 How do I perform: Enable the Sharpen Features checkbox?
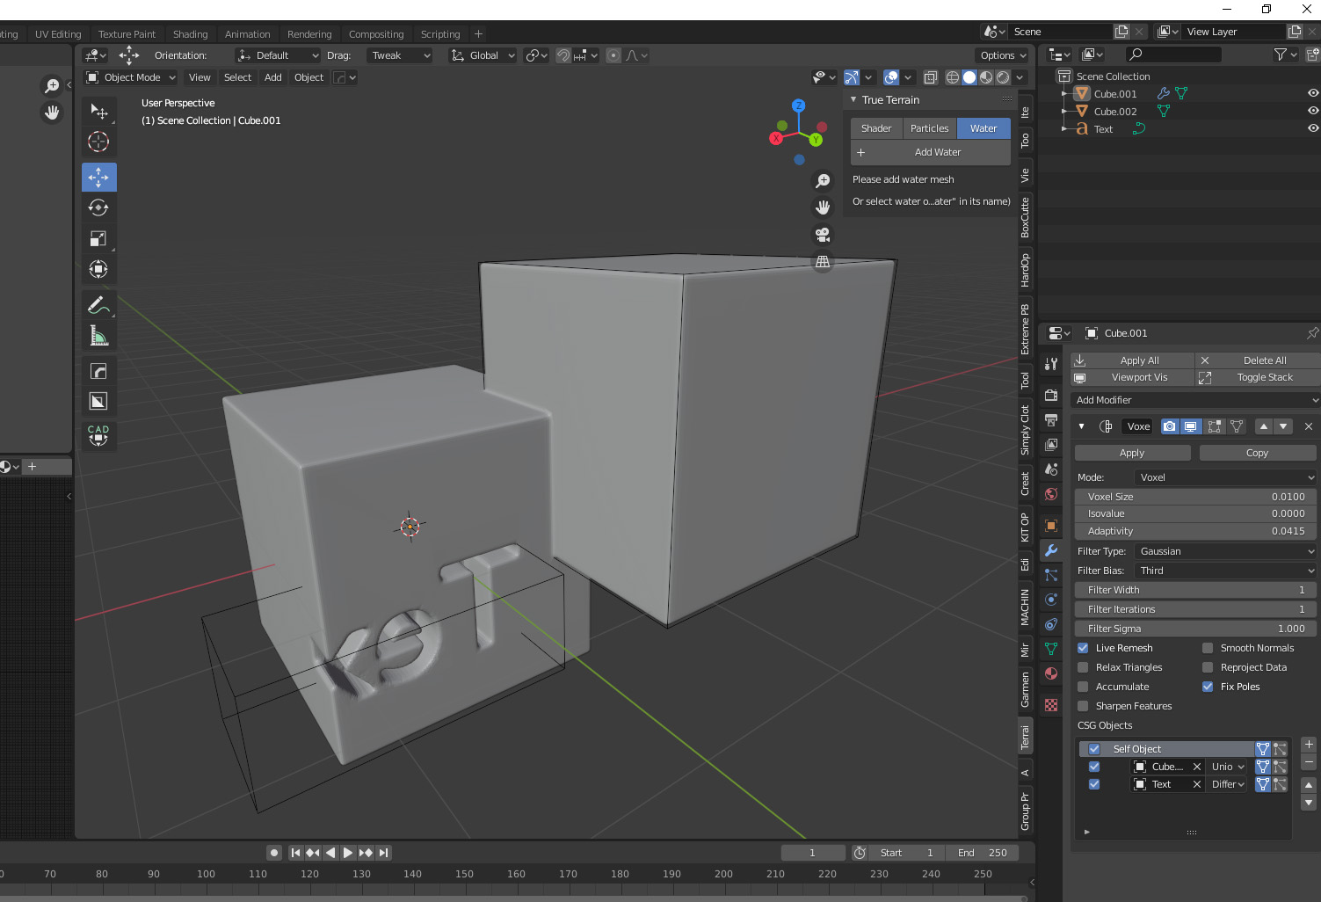pyautogui.click(x=1083, y=706)
